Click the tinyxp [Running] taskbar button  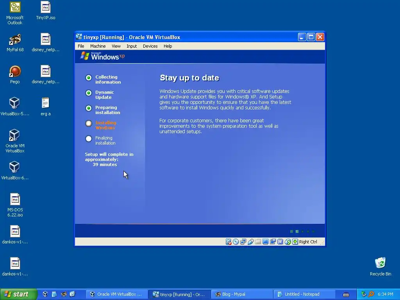(x=180, y=294)
